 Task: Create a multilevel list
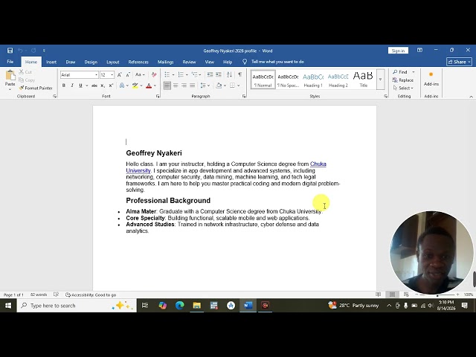tap(195, 74)
